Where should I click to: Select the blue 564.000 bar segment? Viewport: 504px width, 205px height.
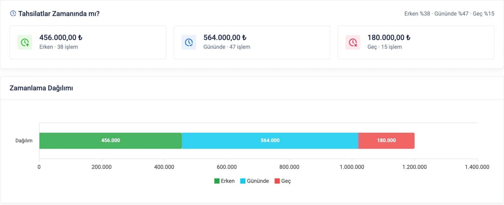pyautogui.click(x=270, y=141)
